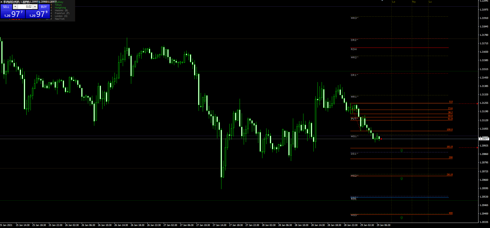
Task: Select the PVT^ pivot label
Action: [x=354, y=119]
